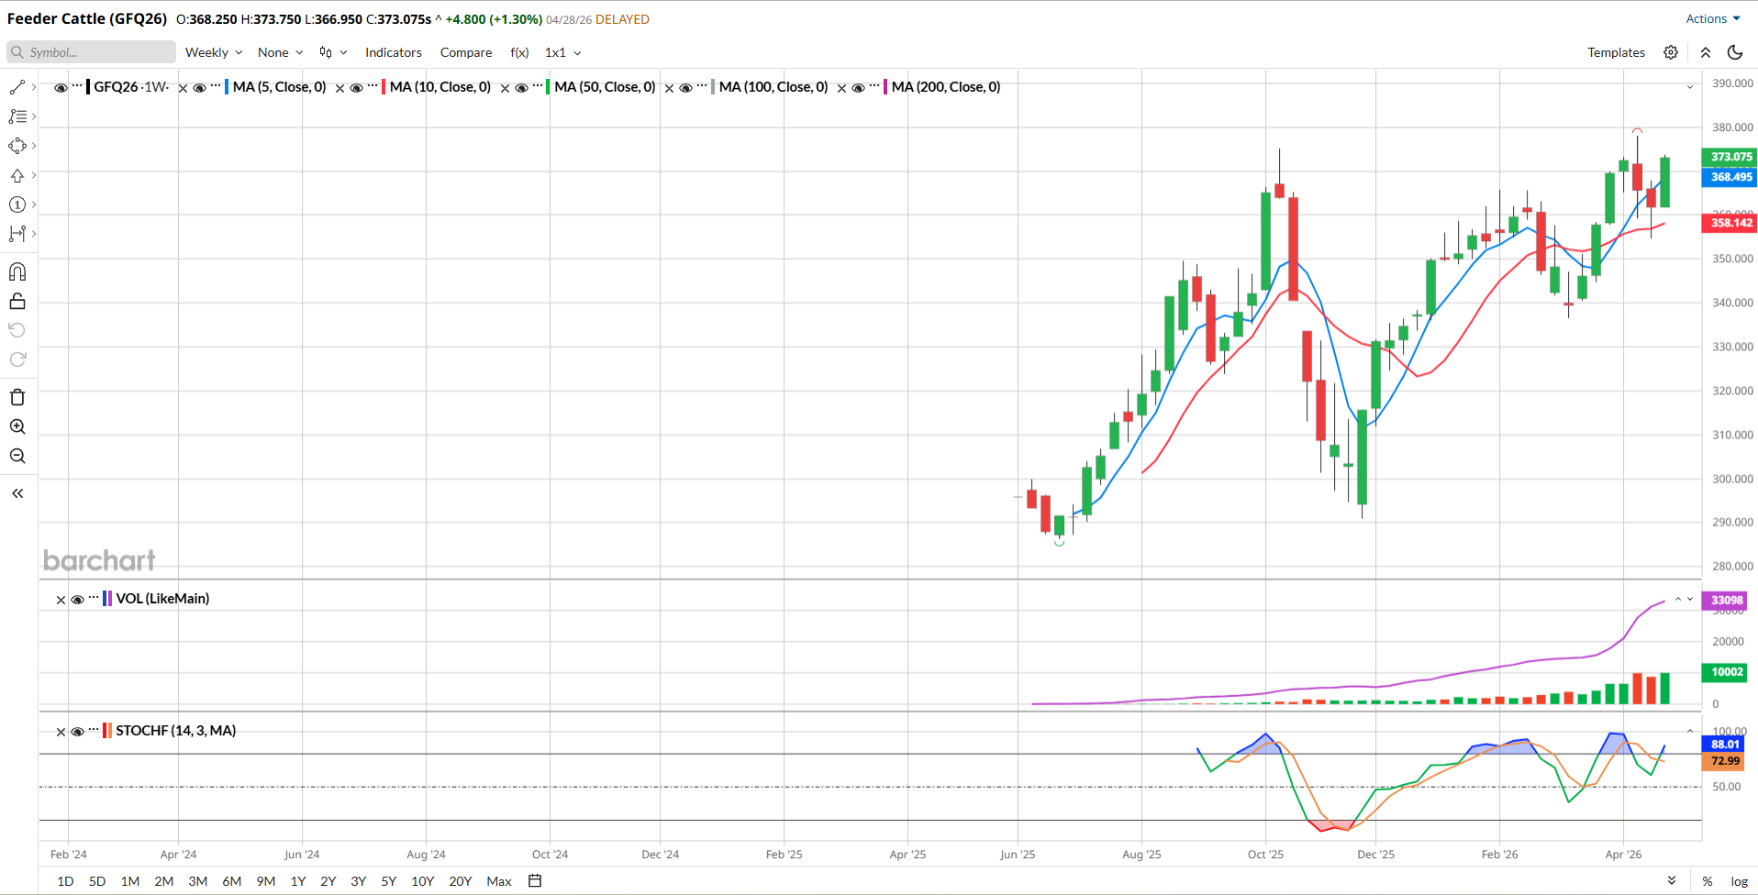Hide the MA (50, Close, 0) indicator
The image size is (1758, 895).
click(521, 88)
